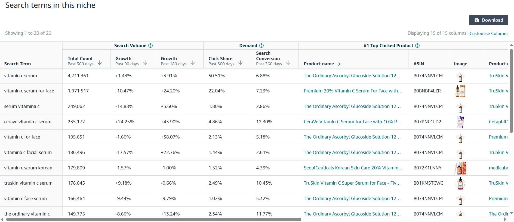Open Premium 20% Vitamin C Serum product link

coord(353,91)
